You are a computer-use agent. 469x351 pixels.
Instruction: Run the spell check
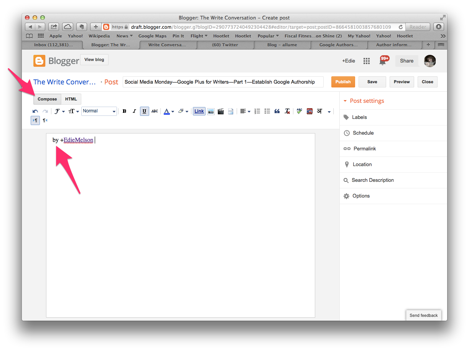click(x=300, y=111)
